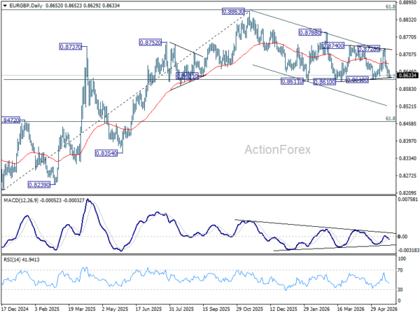Click the 19 Mar 2025 date marker
The height and width of the screenshot is (315, 420).
(82, 309)
